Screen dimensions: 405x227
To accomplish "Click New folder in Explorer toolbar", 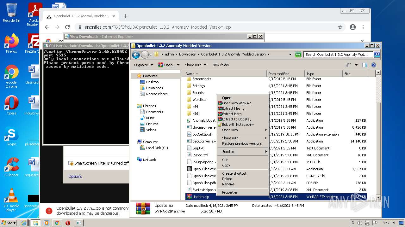I will tap(221, 65).
